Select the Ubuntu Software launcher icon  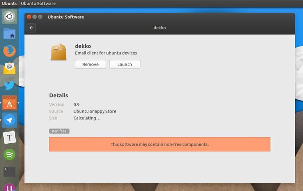click(x=10, y=103)
